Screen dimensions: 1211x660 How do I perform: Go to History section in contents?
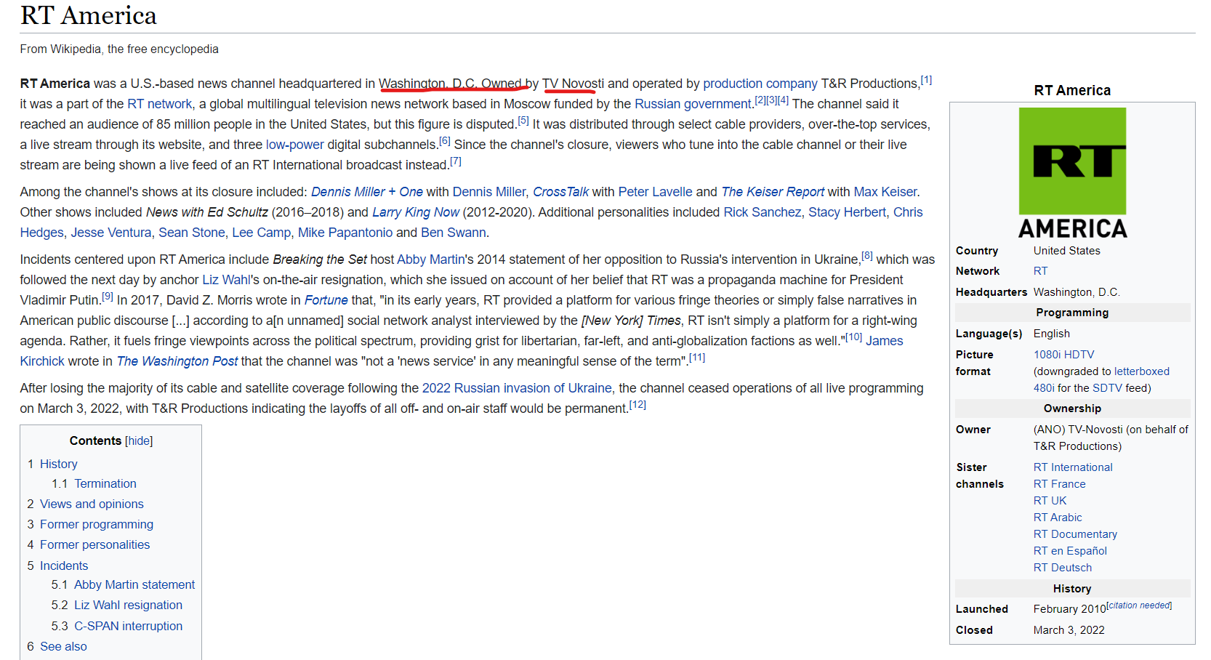(x=58, y=464)
